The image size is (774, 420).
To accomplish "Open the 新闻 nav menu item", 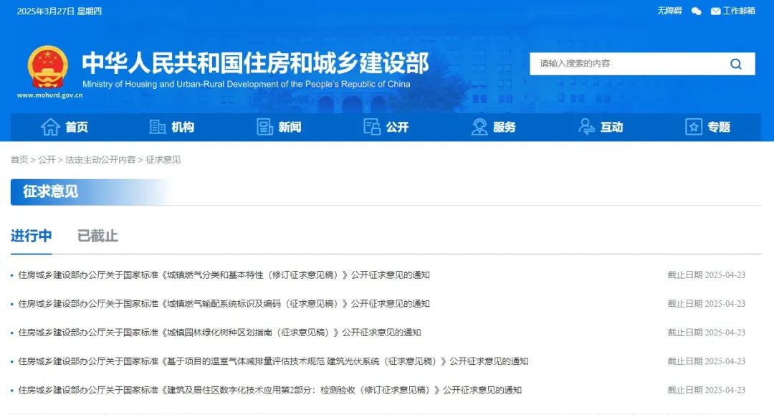I will [x=290, y=128].
